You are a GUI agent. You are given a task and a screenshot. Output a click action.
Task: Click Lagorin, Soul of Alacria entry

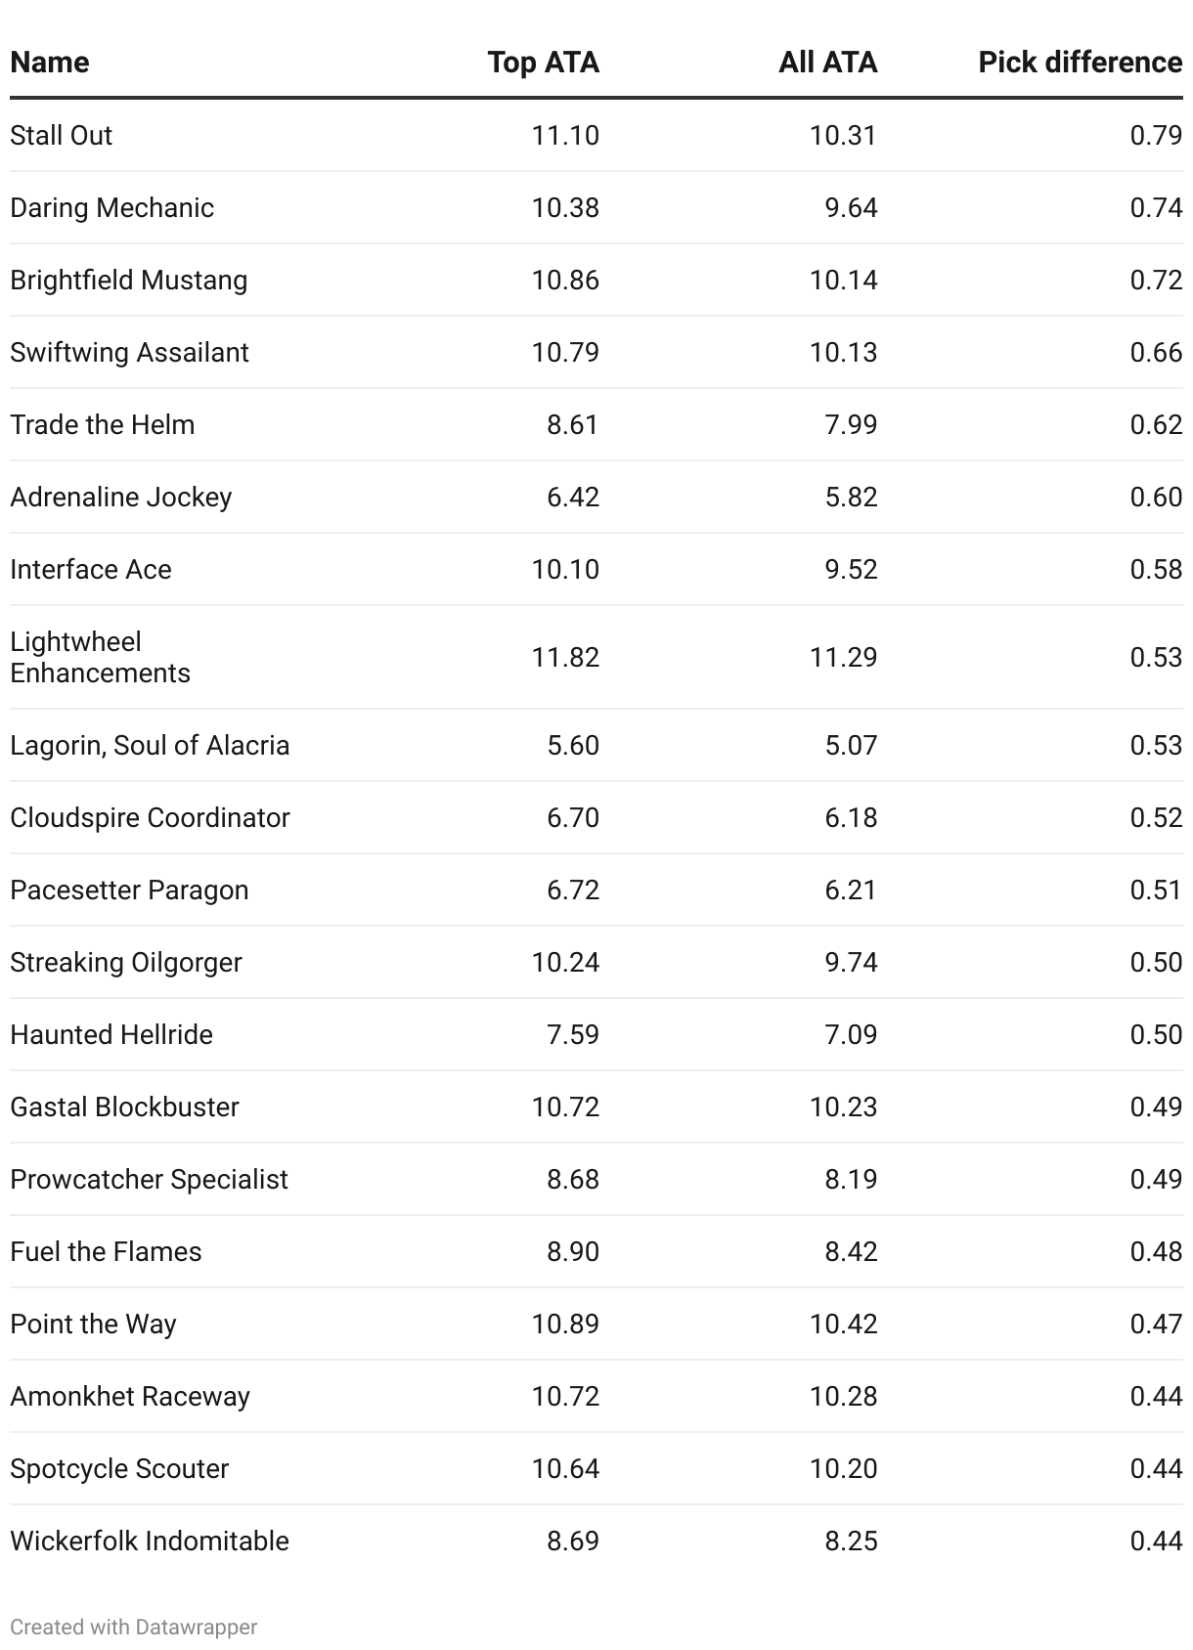tap(151, 745)
